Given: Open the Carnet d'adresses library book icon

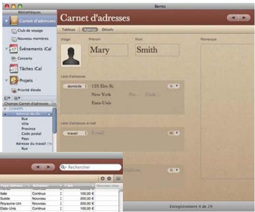Looking at the screenshot, I should tap(13, 21).
